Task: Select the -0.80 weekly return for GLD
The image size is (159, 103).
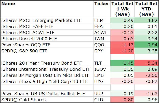Action: click(123, 99)
